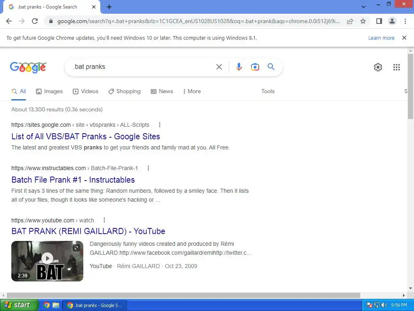Click the 9:56 PM system clock
The image size is (414, 311).
[x=399, y=305]
